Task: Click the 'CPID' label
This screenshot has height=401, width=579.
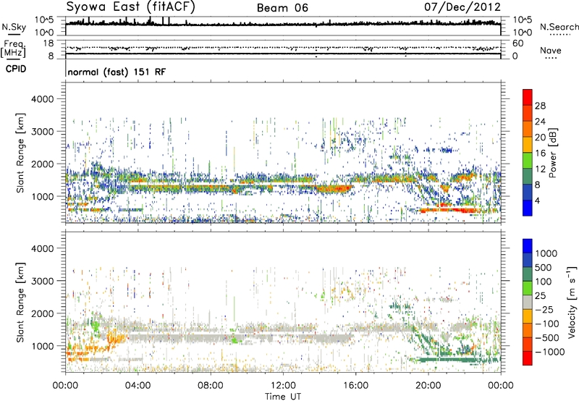Action: pyautogui.click(x=16, y=69)
